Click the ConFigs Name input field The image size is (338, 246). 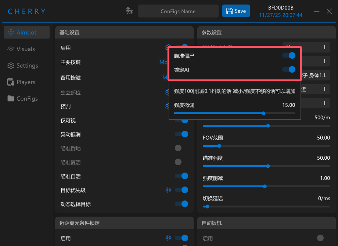point(178,11)
